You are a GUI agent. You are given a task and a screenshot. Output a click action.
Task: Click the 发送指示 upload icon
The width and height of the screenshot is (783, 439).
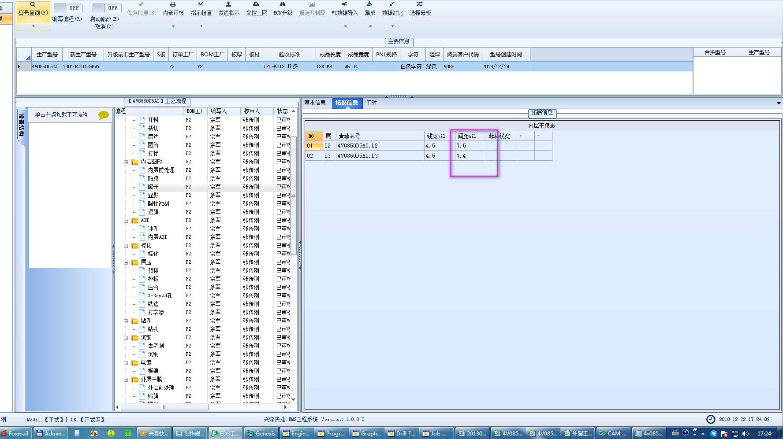pyautogui.click(x=228, y=4)
